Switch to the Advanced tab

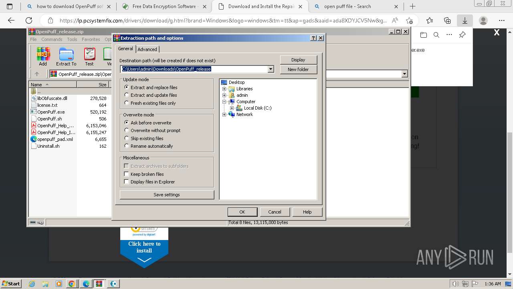pos(147,49)
